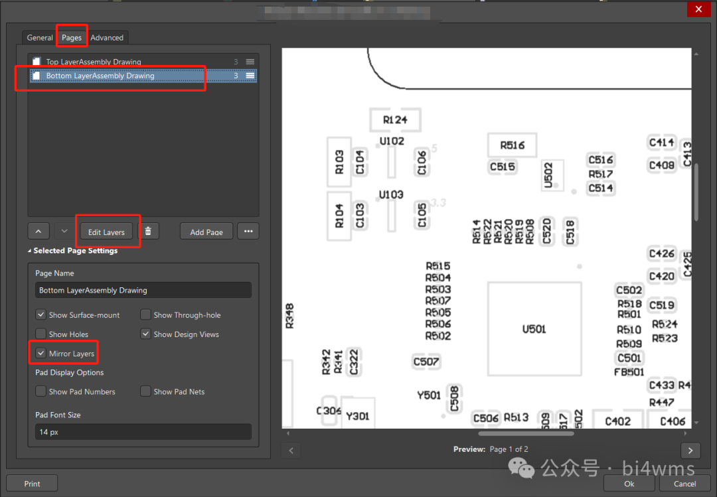Image resolution: width=717 pixels, height=497 pixels.
Task: Go to previous preview page arrow
Action: tap(291, 451)
